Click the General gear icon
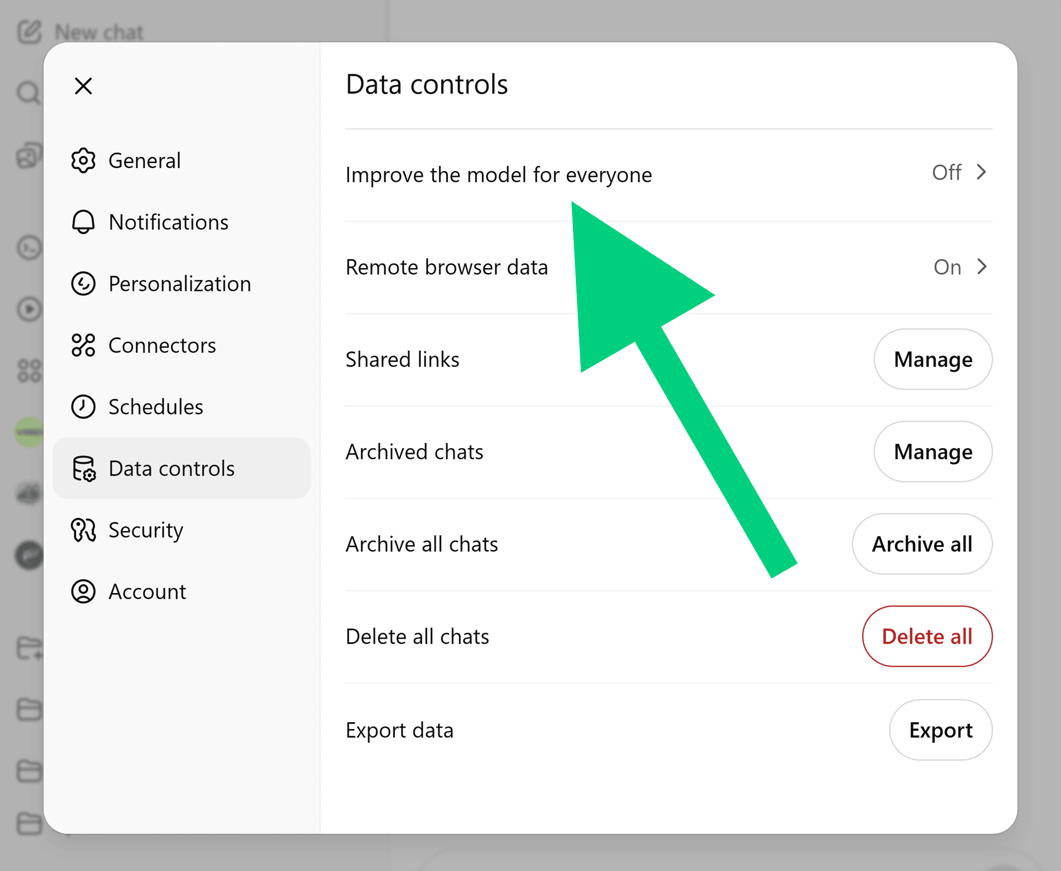 tap(83, 160)
